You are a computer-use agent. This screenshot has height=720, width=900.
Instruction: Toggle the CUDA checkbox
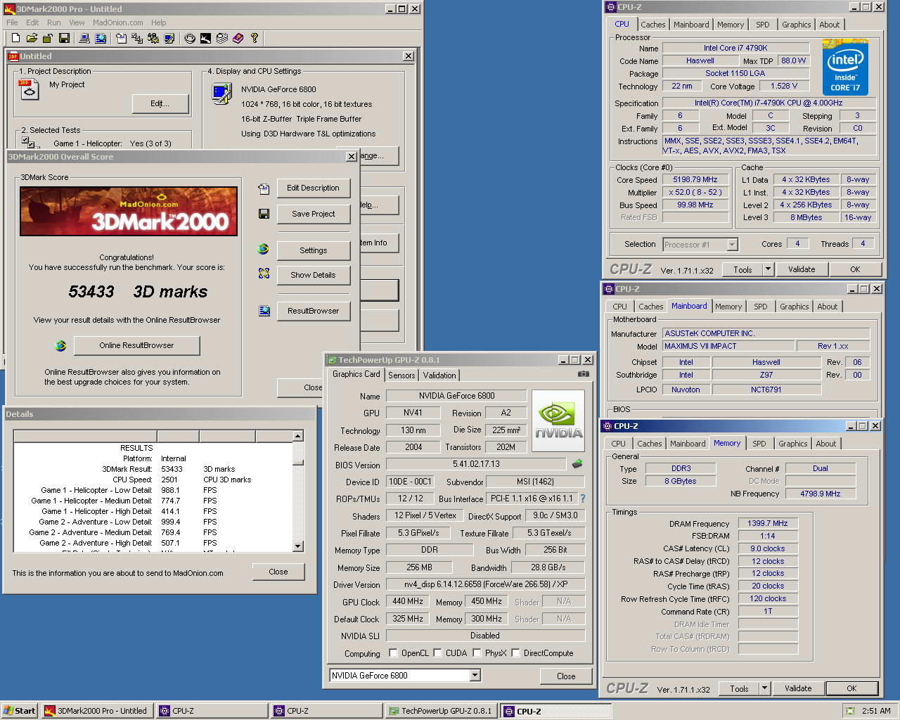pyautogui.click(x=438, y=653)
